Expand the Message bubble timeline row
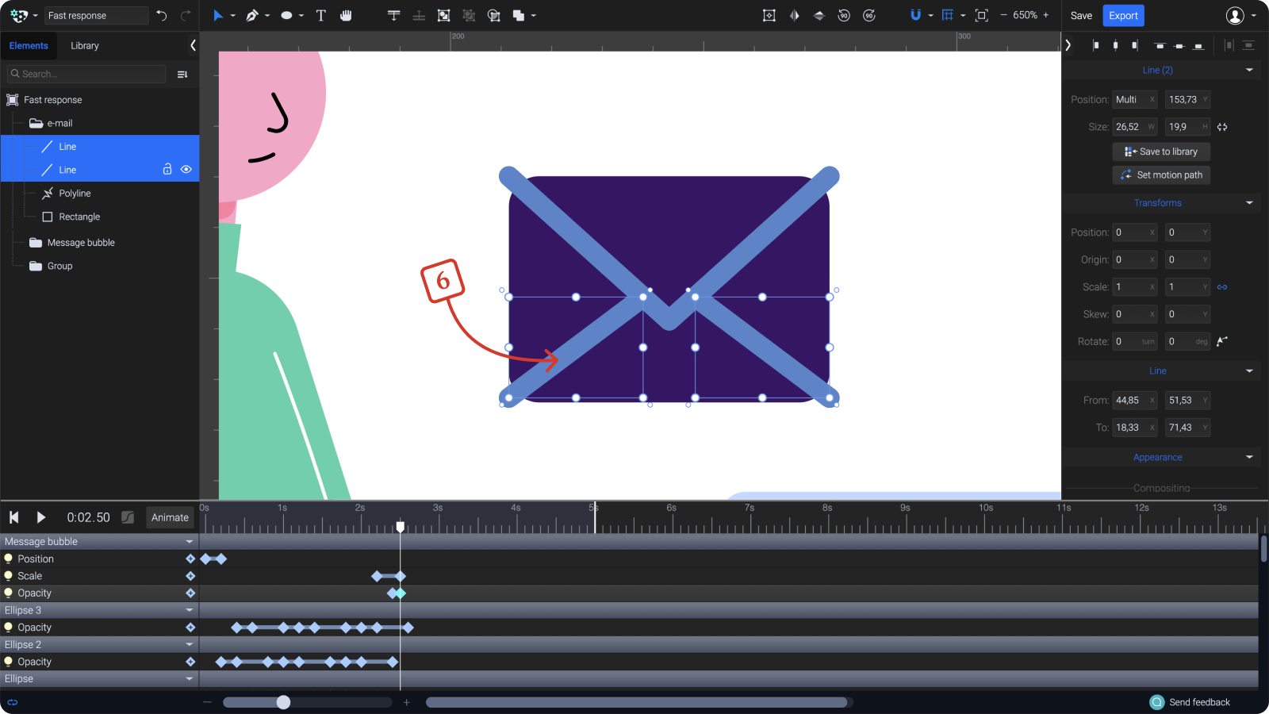 click(x=190, y=541)
